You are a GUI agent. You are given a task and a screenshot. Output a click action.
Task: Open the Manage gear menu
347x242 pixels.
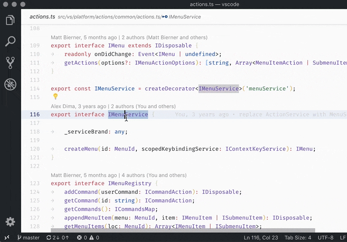point(10,222)
